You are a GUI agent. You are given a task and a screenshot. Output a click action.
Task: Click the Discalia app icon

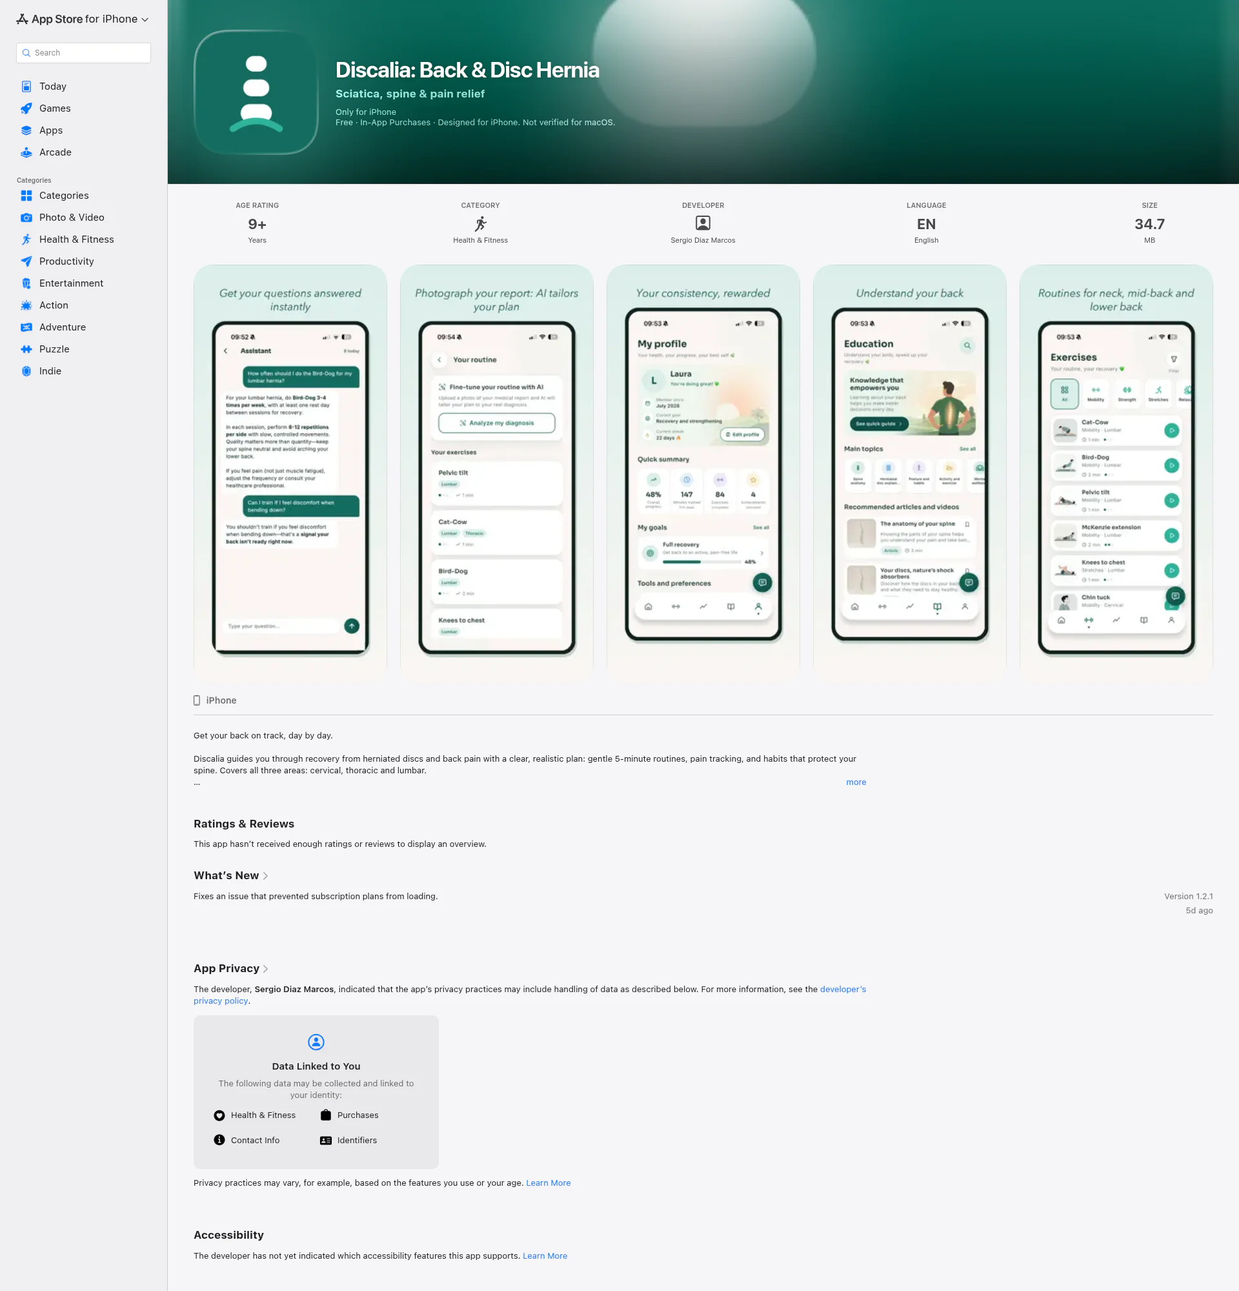tap(256, 92)
